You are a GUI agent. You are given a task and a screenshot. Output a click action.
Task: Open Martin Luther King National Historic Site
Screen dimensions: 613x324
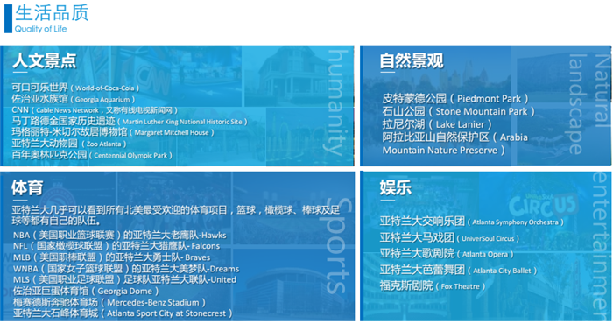130,122
